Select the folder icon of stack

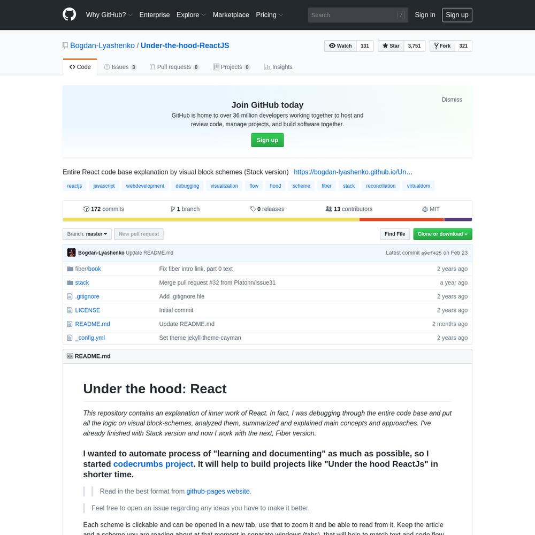point(70,282)
